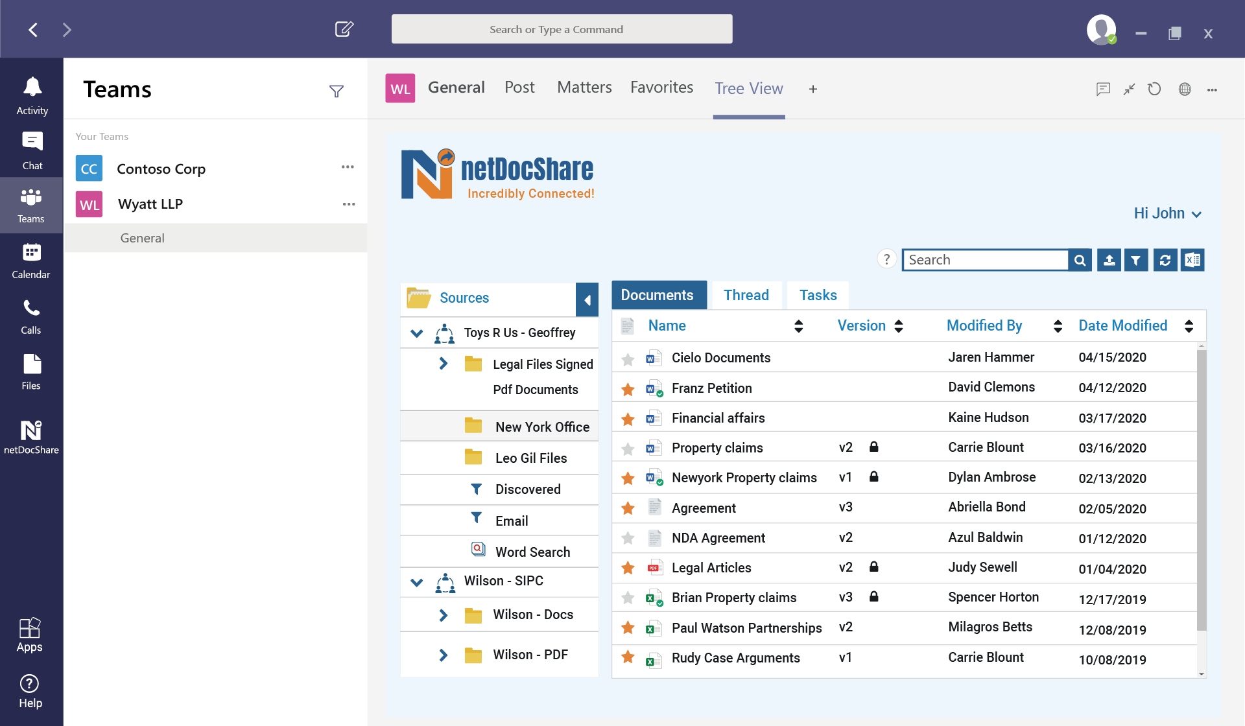Open more options for Contoso Corp
Screen dimensions: 1245x726
(x=348, y=167)
